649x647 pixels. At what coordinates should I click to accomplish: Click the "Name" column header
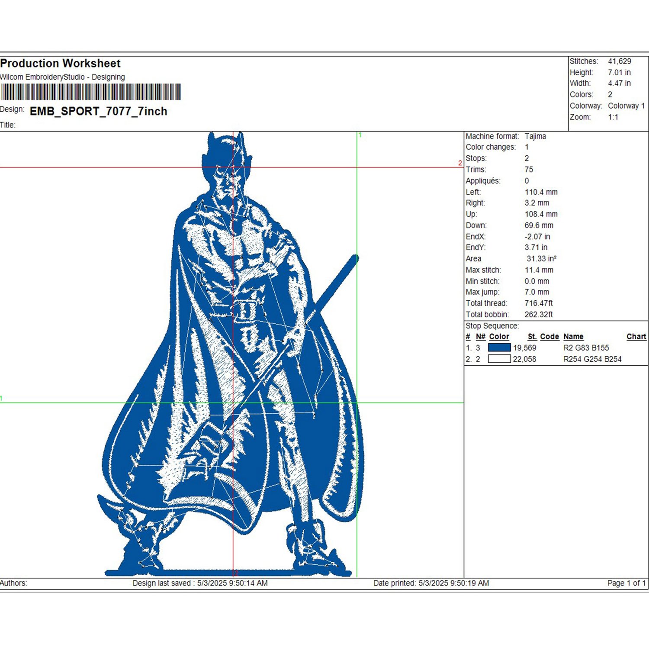coord(573,337)
